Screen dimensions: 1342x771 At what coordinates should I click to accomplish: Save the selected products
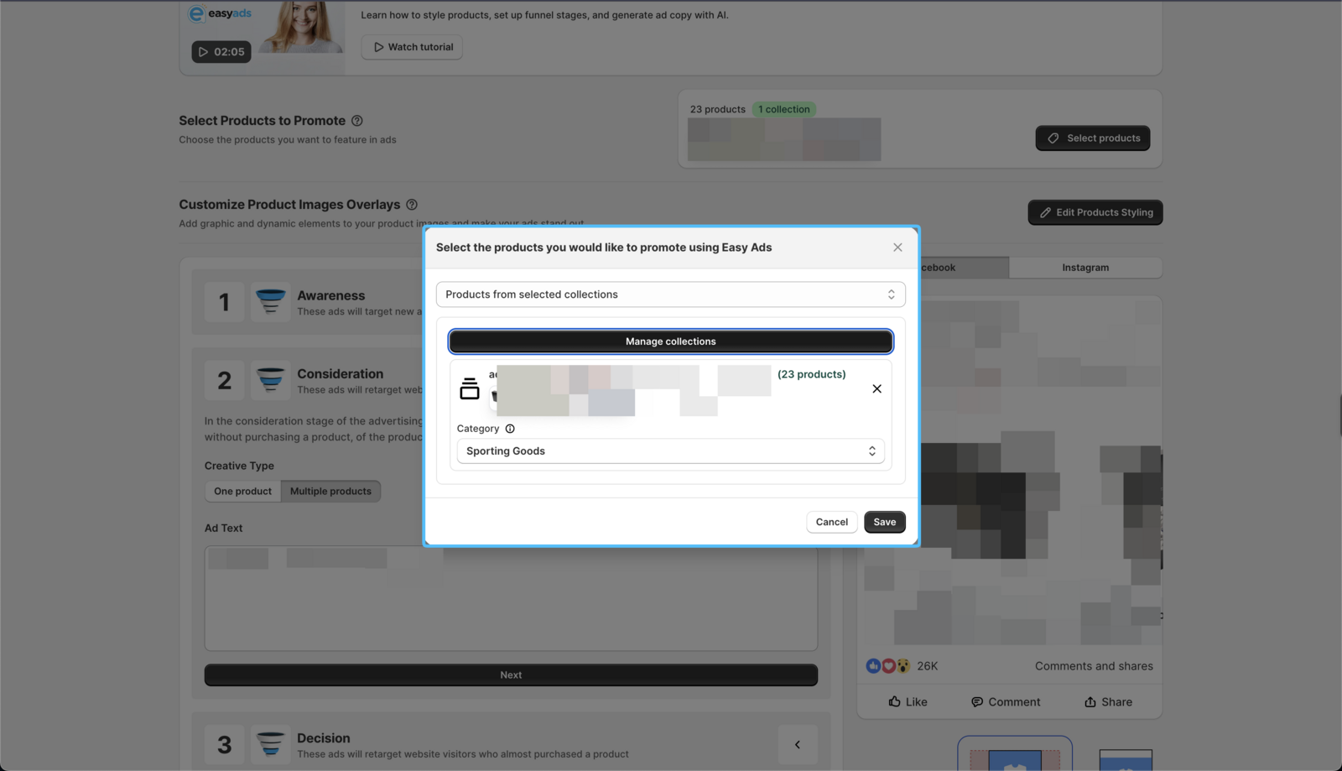click(884, 522)
